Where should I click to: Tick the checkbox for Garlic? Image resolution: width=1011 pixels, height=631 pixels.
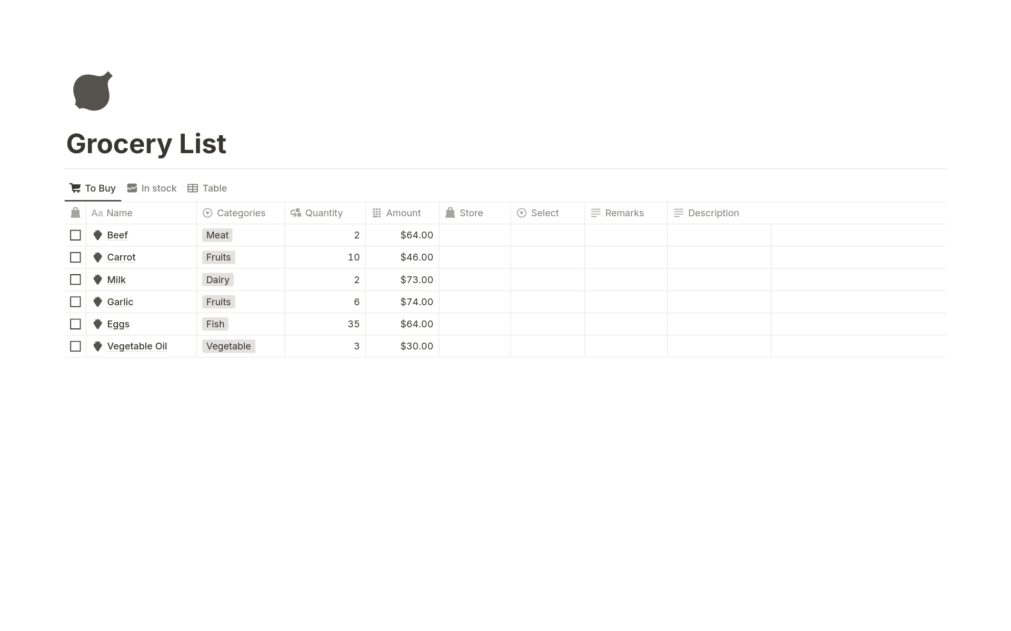coord(75,302)
